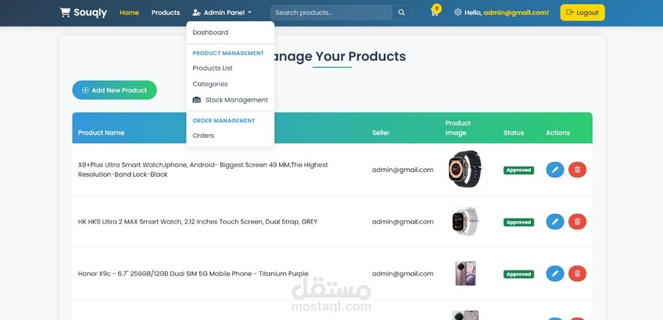Click the Status column header
This screenshot has height=320, width=663.
tap(513, 133)
